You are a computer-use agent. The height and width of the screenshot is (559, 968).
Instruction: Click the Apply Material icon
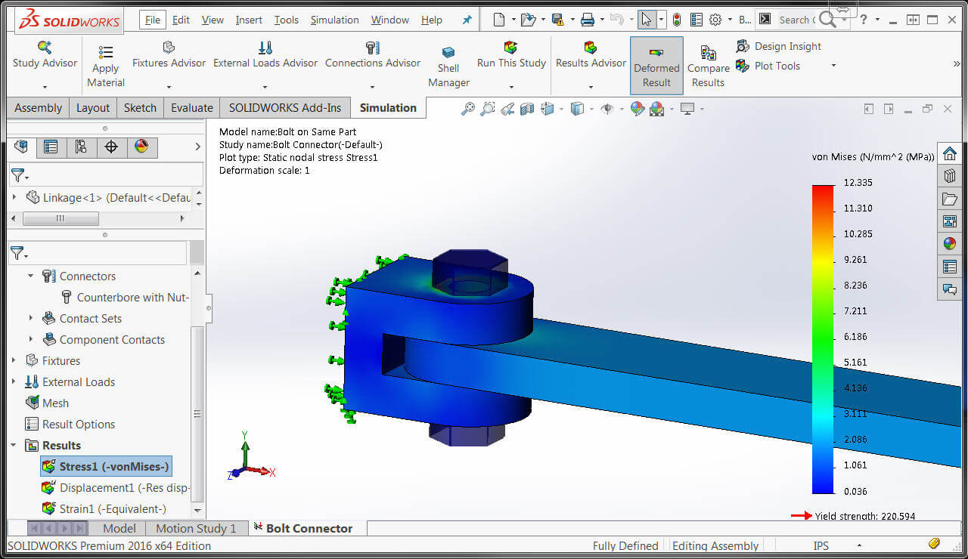coord(106,52)
